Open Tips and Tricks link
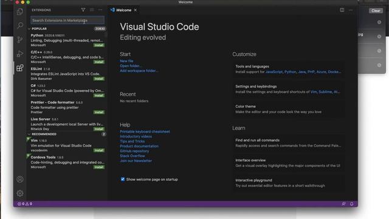This screenshot has height=219, width=389. pyautogui.click(x=133, y=141)
